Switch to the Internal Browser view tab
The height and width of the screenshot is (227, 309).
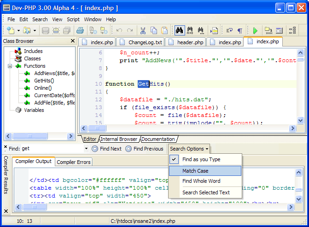click(x=119, y=139)
